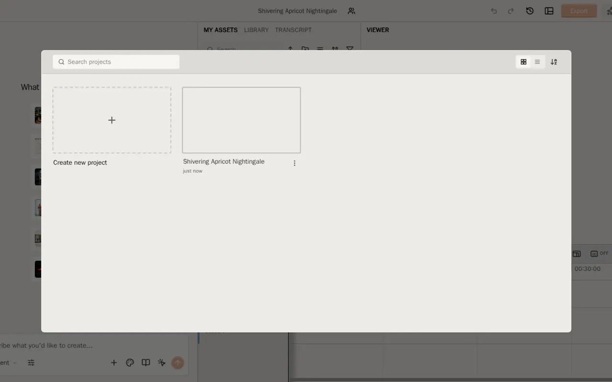Click the round send arrow button
Image resolution: width=612 pixels, height=382 pixels.
[x=178, y=363]
